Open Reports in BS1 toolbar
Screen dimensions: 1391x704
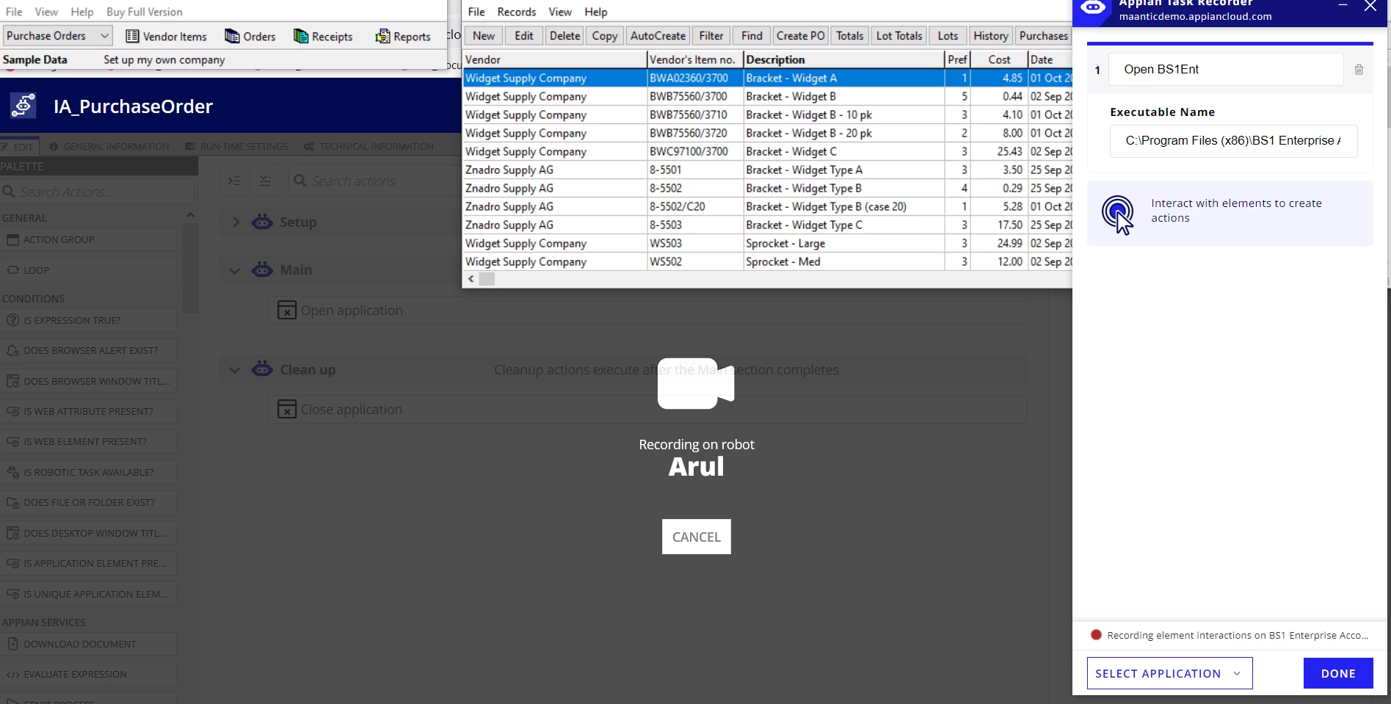402,36
